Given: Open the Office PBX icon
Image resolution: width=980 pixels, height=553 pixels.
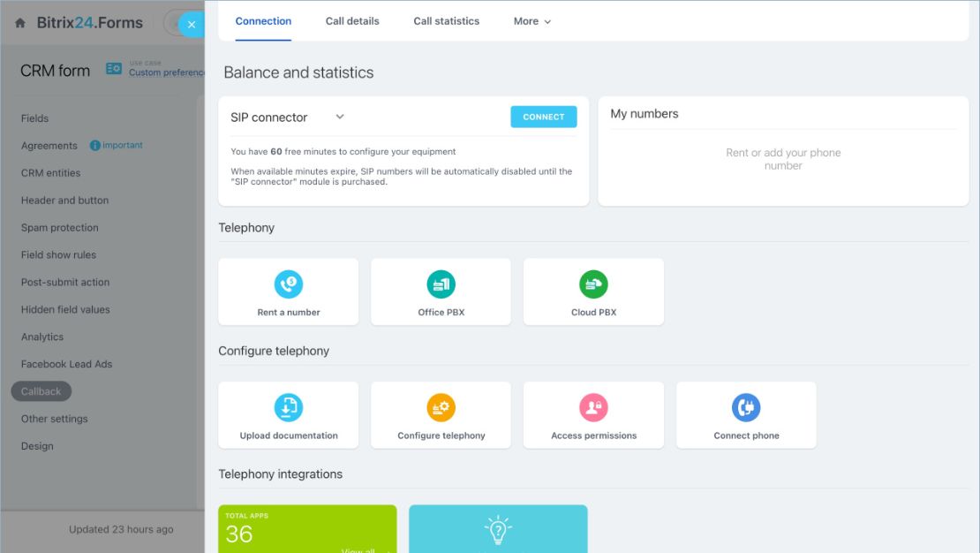Looking at the screenshot, I should coord(441,284).
